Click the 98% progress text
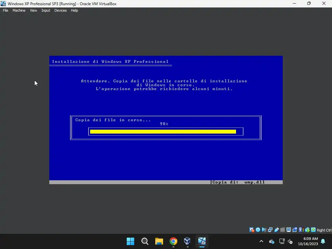The height and width of the screenshot is (249, 332). 164,124
